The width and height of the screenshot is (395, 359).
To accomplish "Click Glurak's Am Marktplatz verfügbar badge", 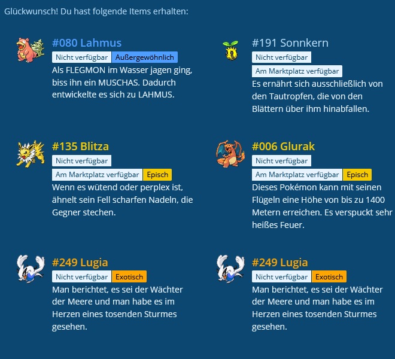I will click(297, 175).
